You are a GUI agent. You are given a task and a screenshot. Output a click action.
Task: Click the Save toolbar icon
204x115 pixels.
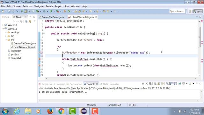coord(9,11)
